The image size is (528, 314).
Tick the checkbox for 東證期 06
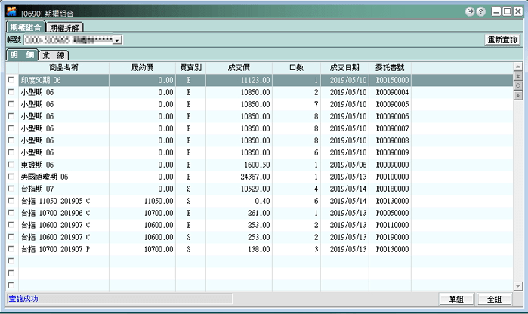click(11, 165)
